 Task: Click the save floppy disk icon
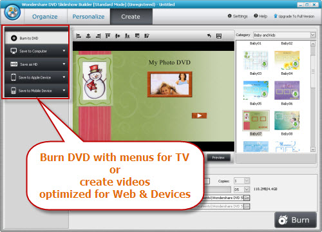(219, 36)
